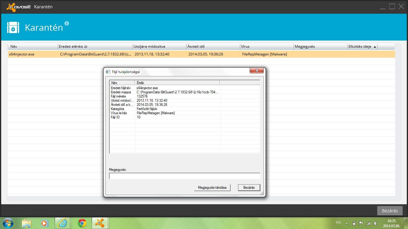
Task: Open volume speaker tray icon
Action: click(x=375, y=223)
